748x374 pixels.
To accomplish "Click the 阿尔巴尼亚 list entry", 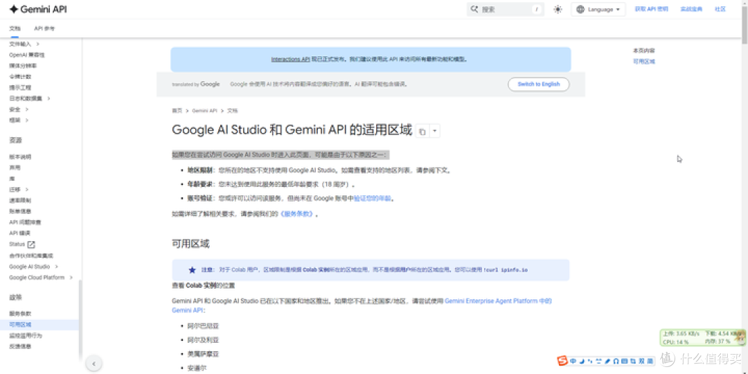I will [203, 326].
